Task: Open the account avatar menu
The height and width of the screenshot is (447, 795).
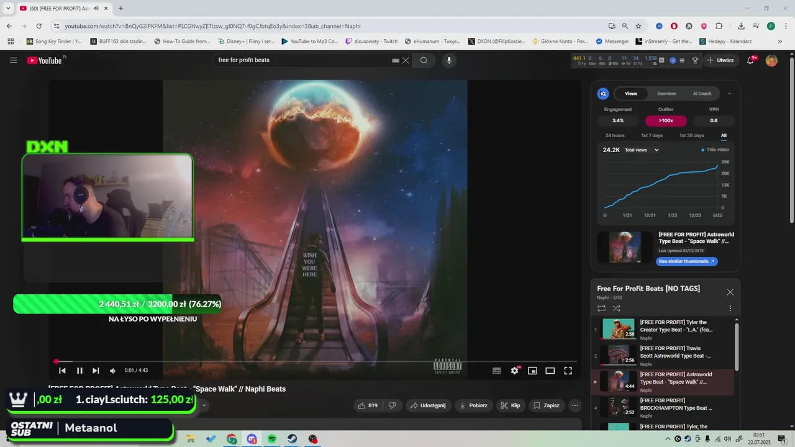Action: click(x=771, y=60)
